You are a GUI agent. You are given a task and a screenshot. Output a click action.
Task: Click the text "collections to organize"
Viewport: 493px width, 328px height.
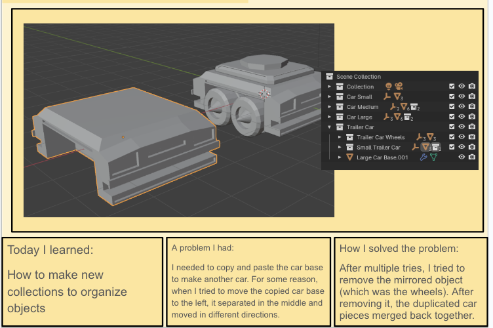point(67,292)
